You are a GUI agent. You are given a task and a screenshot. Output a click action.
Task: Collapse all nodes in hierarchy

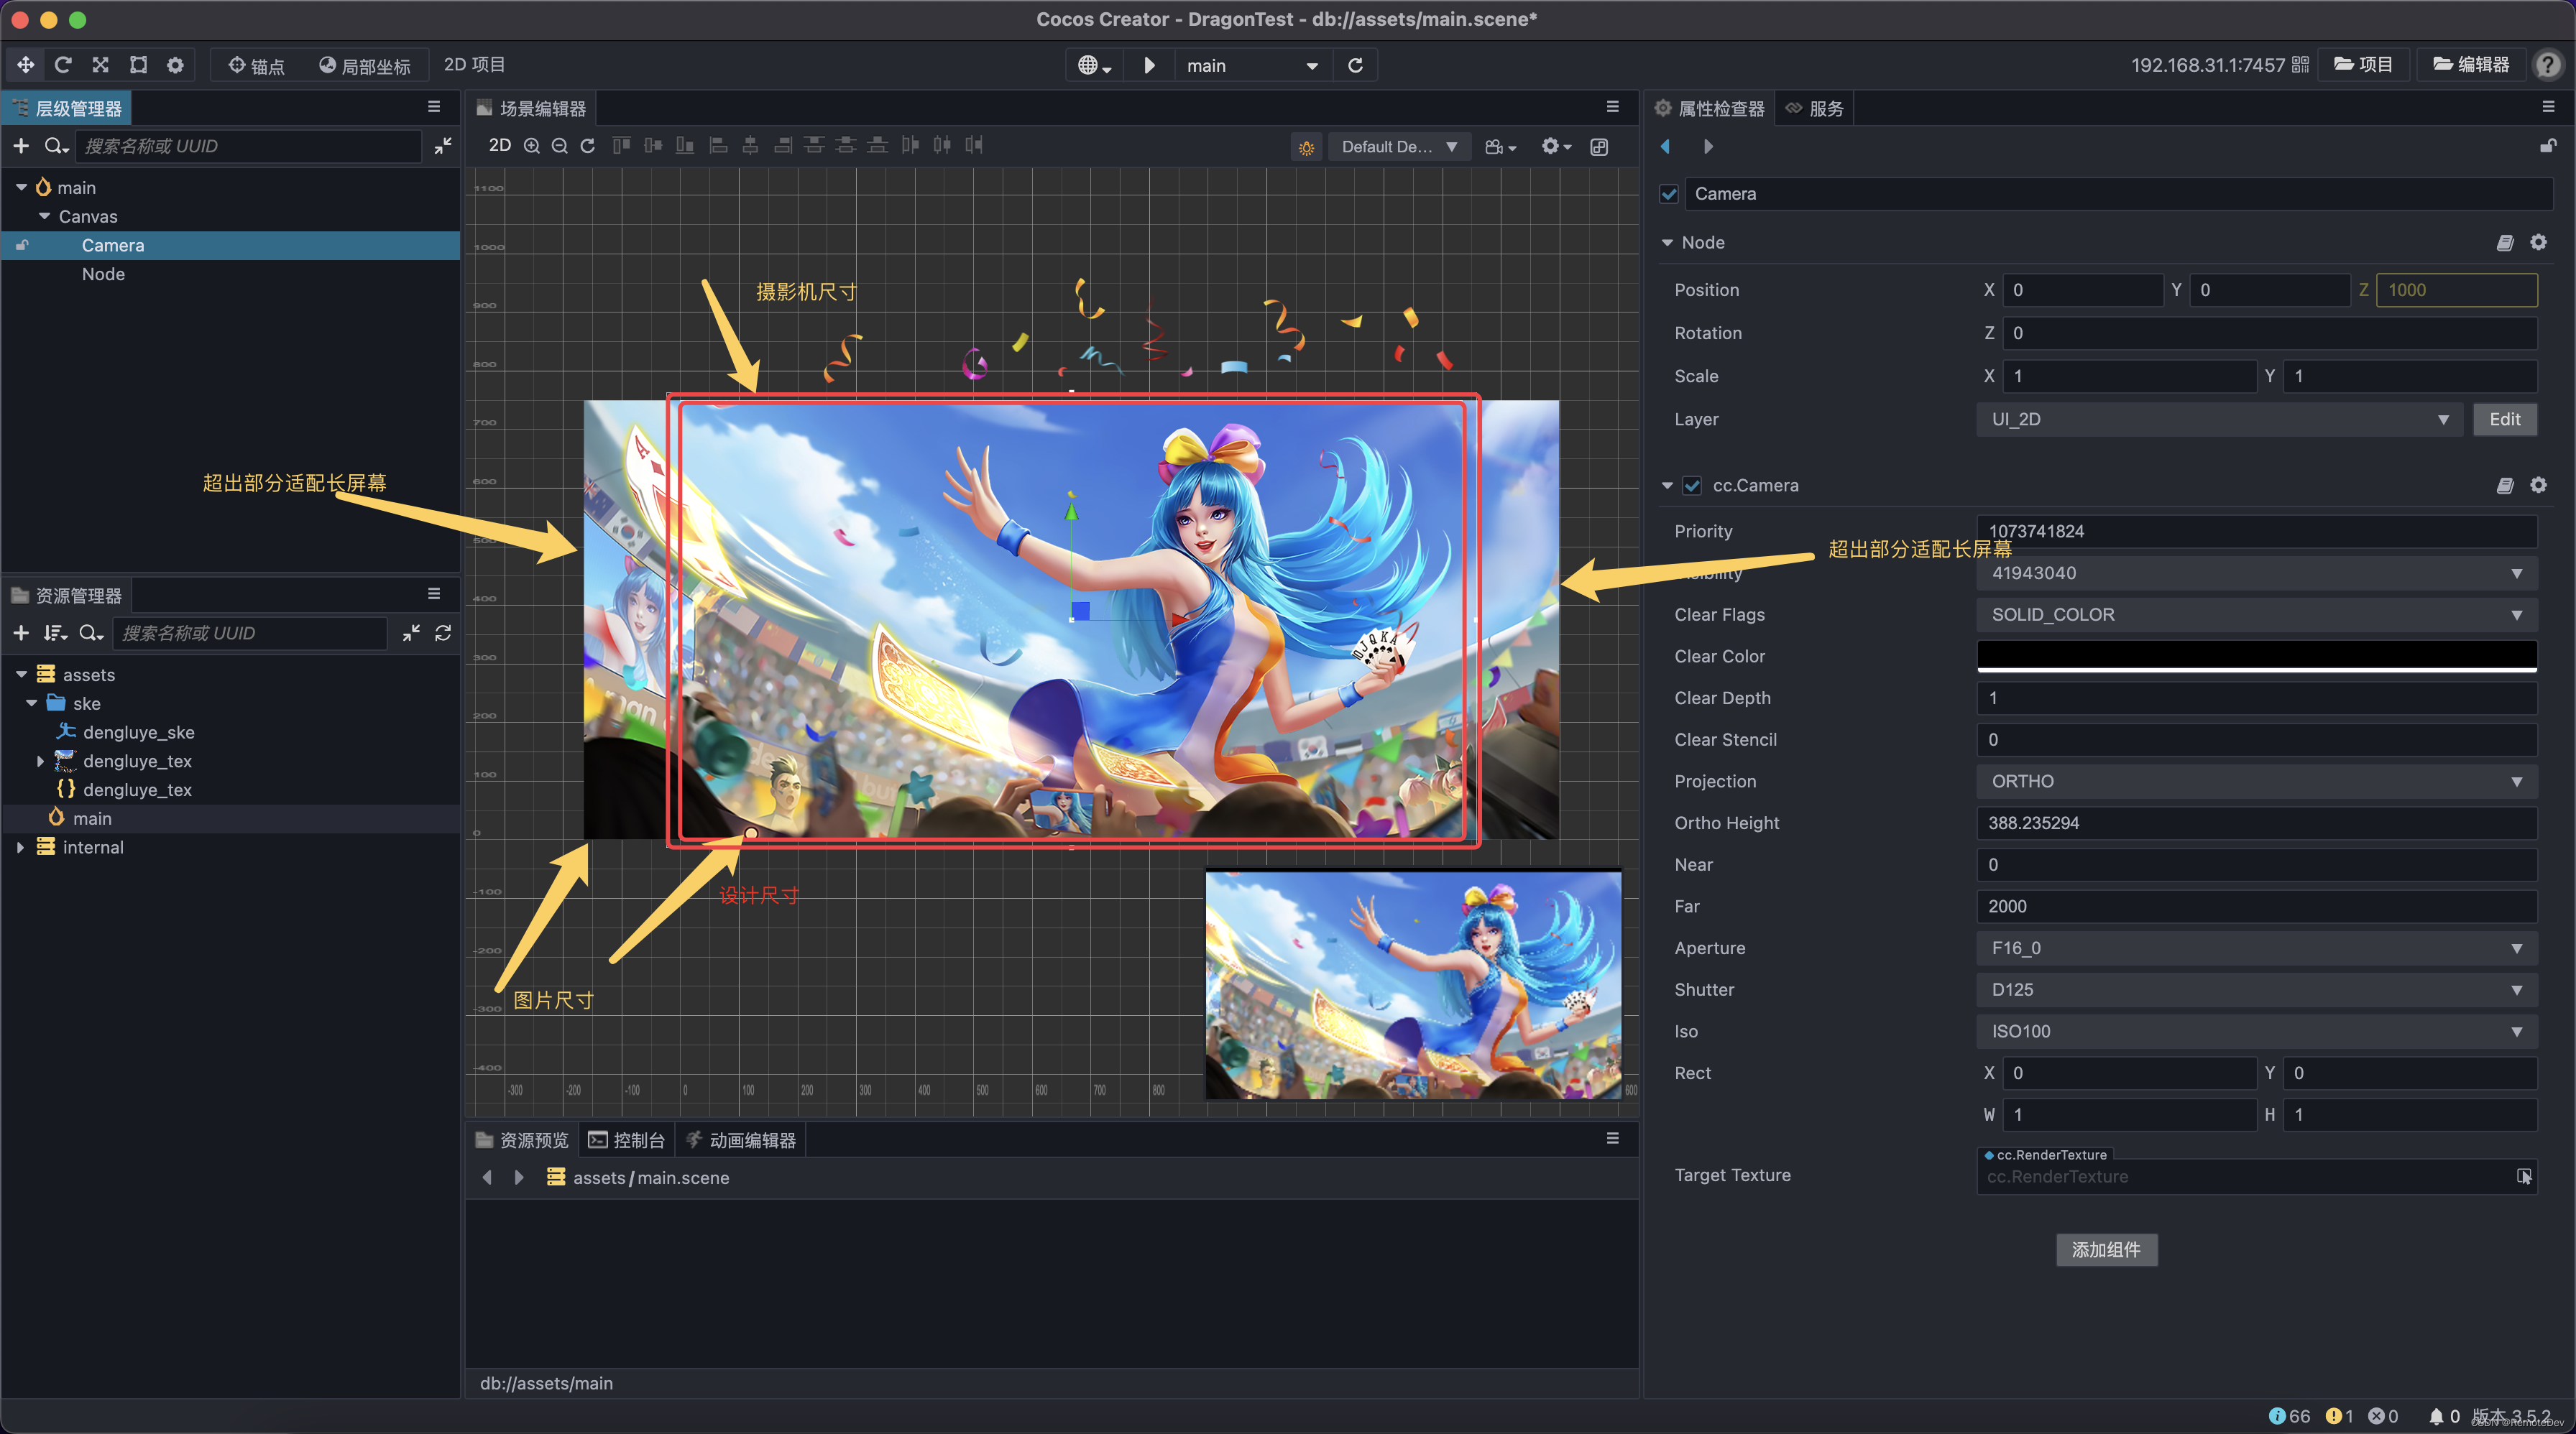pyautogui.click(x=443, y=146)
